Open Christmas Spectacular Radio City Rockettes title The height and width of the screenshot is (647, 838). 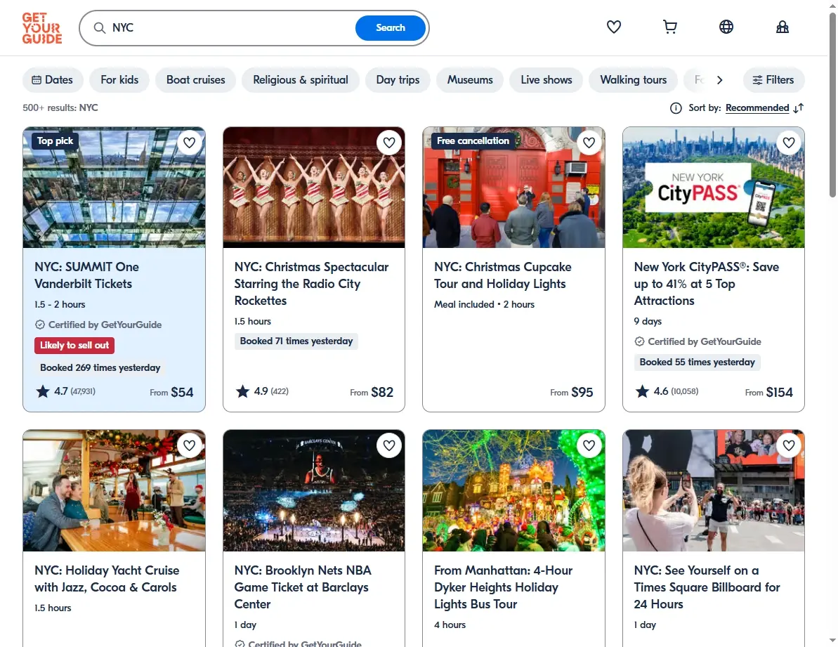[x=312, y=284]
